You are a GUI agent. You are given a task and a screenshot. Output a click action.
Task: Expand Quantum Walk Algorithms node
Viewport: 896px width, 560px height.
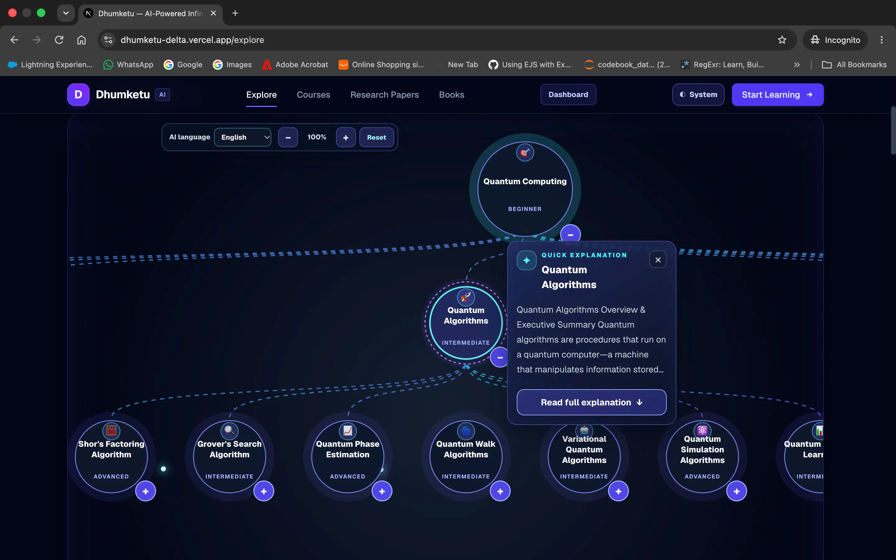[x=500, y=491]
